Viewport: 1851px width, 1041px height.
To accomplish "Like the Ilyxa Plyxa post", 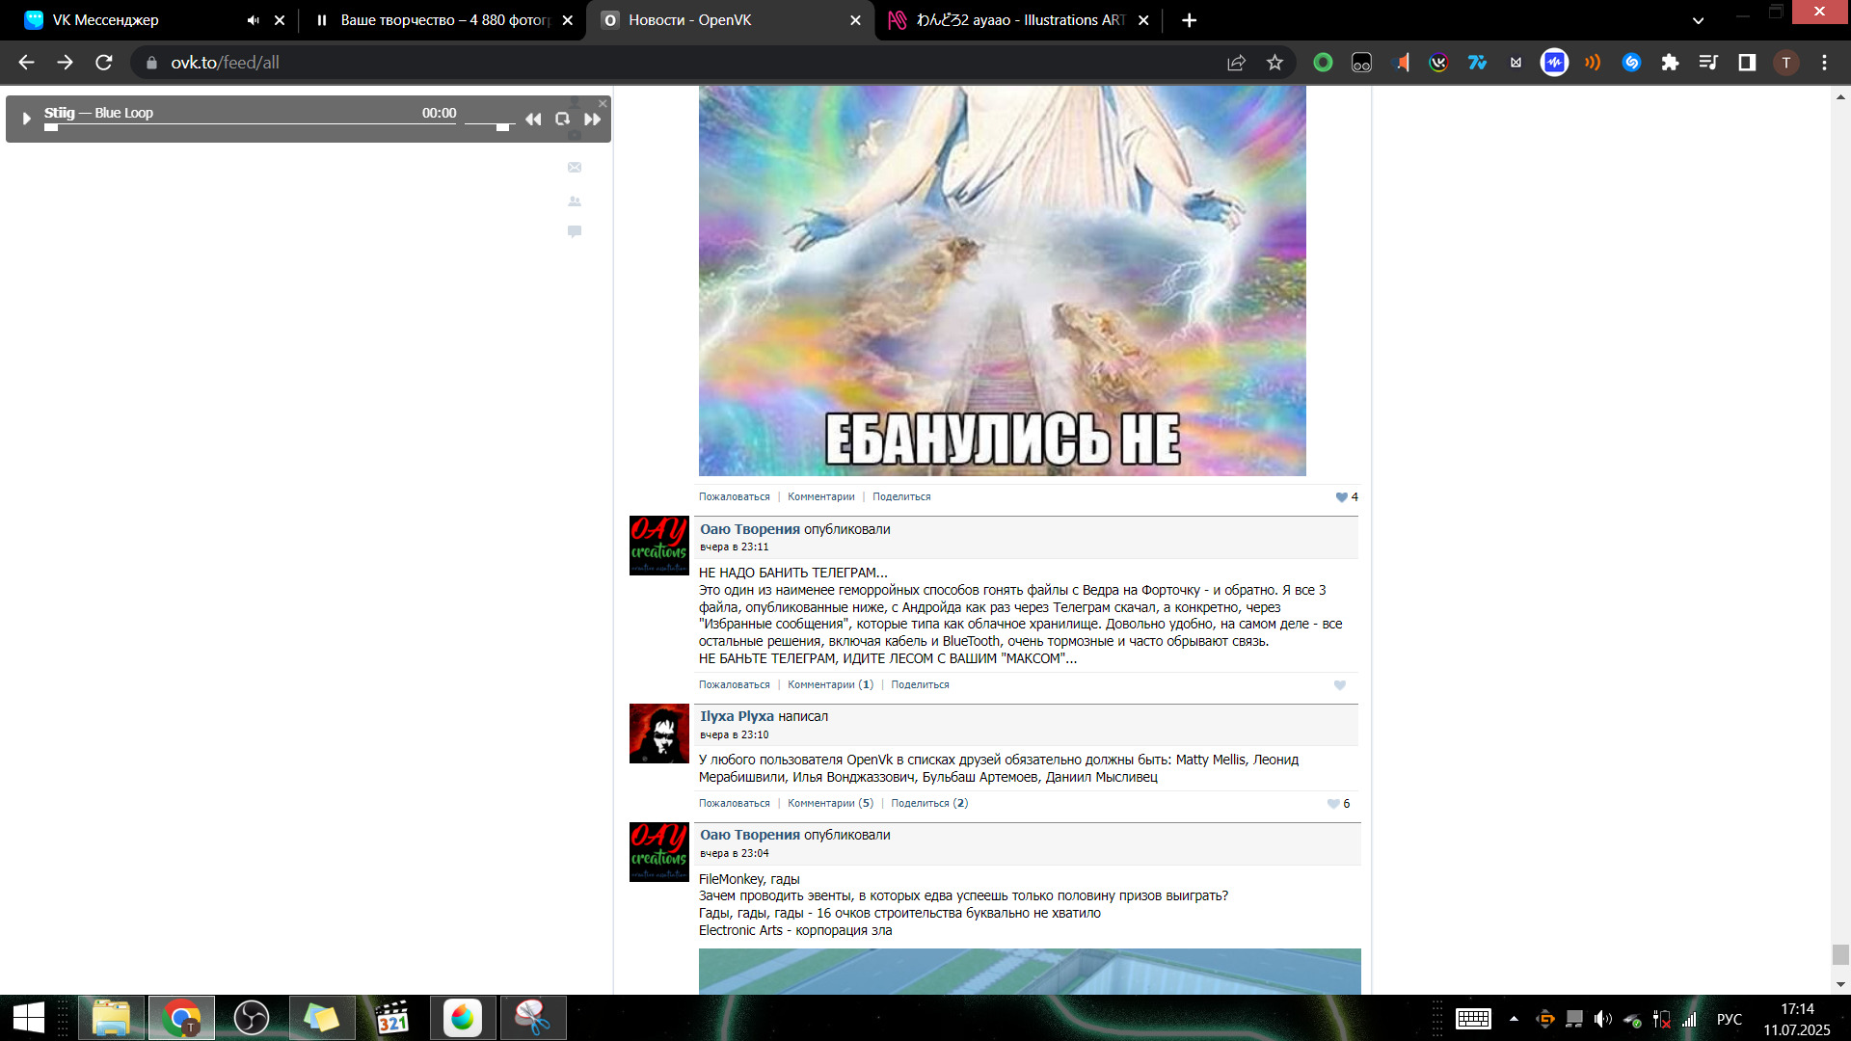I will click(1333, 804).
